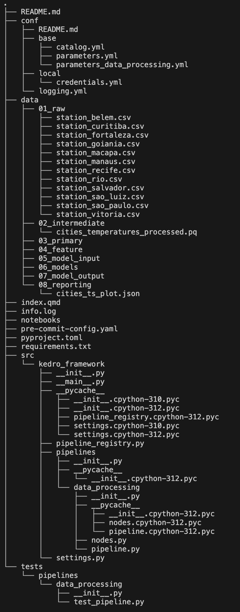The image size is (240, 612).
Task: Click logging.yml in conf directory
Action: click(x=63, y=91)
